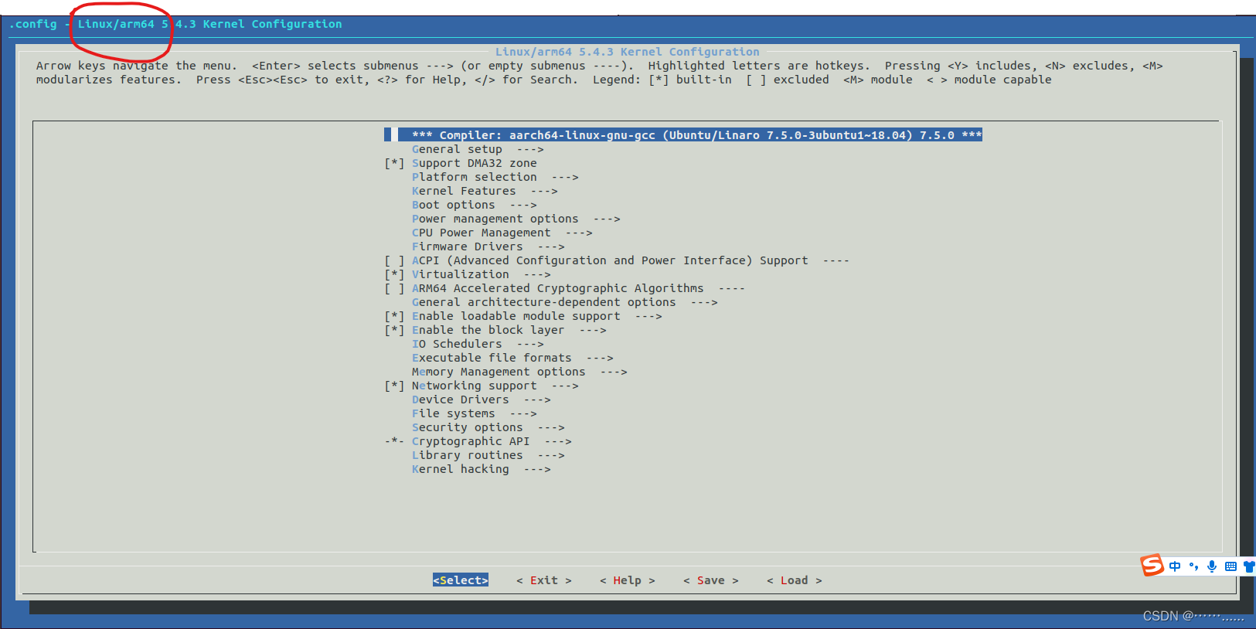The image size is (1256, 629).
Task: Switch punctuation mode in Sogou toolbar
Action: (1193, 566)
